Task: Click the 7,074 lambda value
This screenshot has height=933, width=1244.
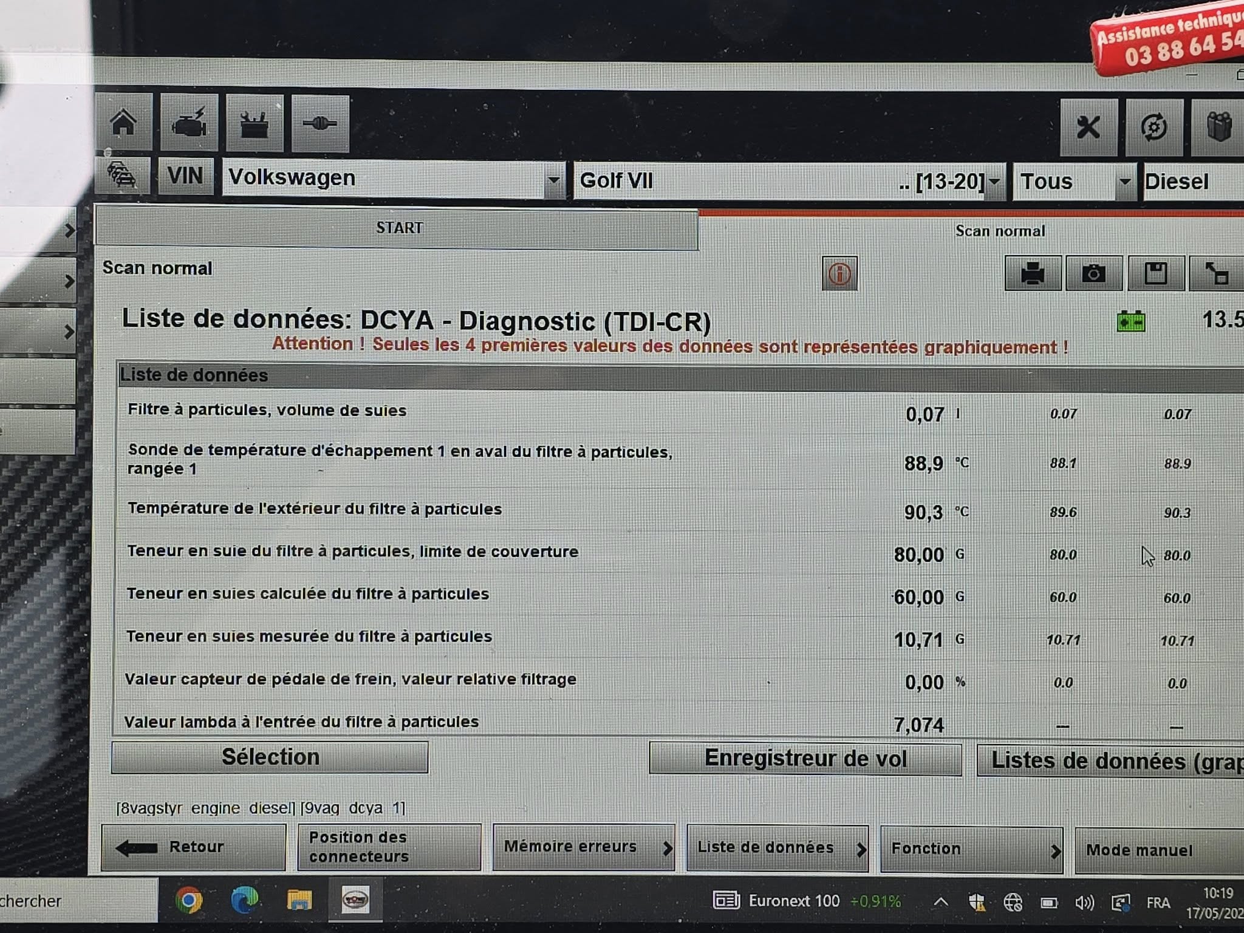Action: point(918,725)
